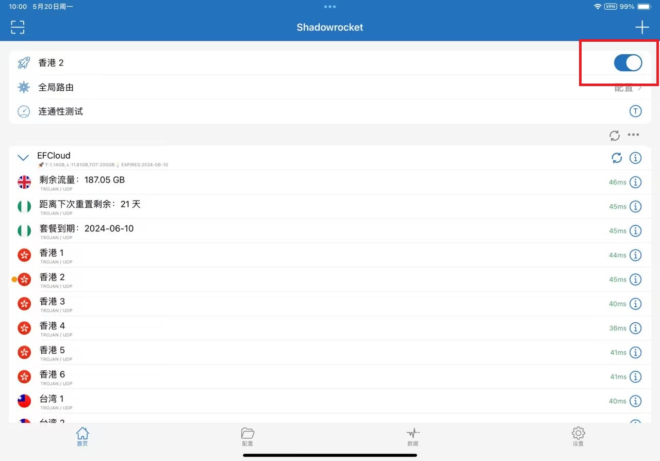Open info for 台湾 1 server
Screen dimensions: 660x461
click(635, 401)
